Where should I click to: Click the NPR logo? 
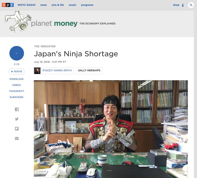[x=8, y=5]
